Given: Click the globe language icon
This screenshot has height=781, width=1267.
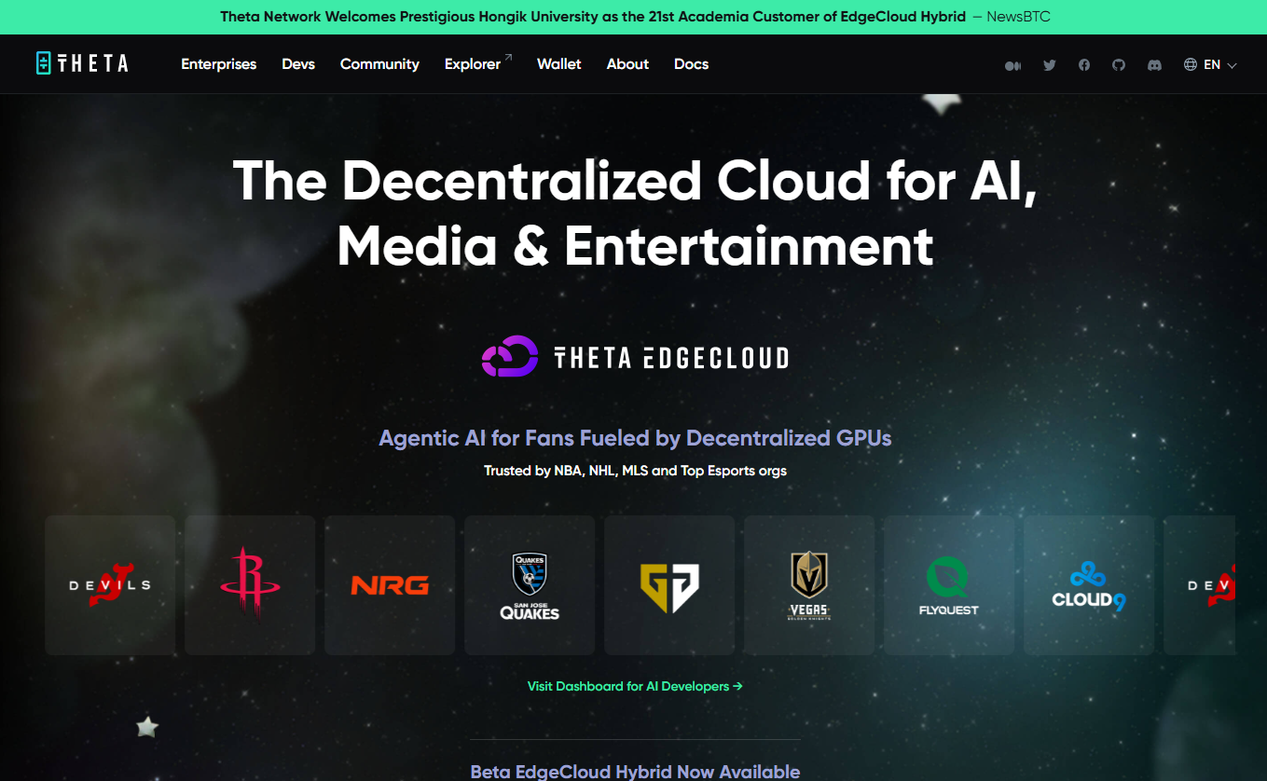Looking at the screenshot, I should [x=1191, y=64].
